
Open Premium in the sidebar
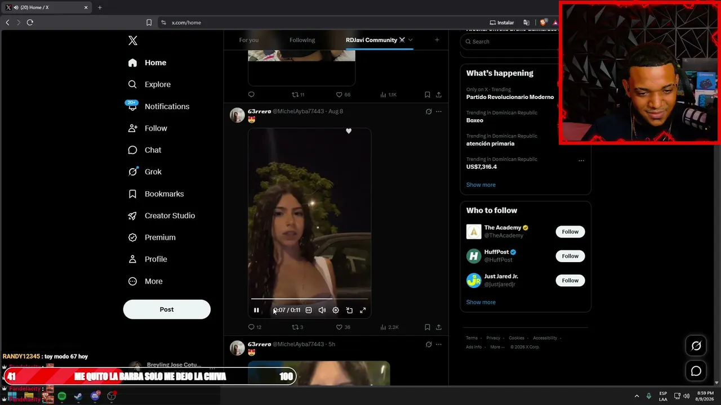click(152, 237)
